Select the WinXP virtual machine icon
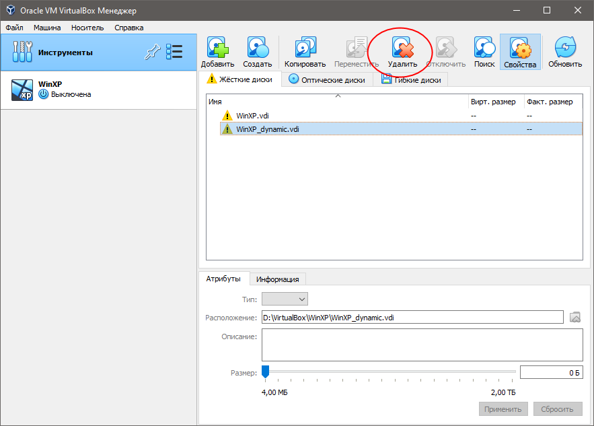 point(22,90)
